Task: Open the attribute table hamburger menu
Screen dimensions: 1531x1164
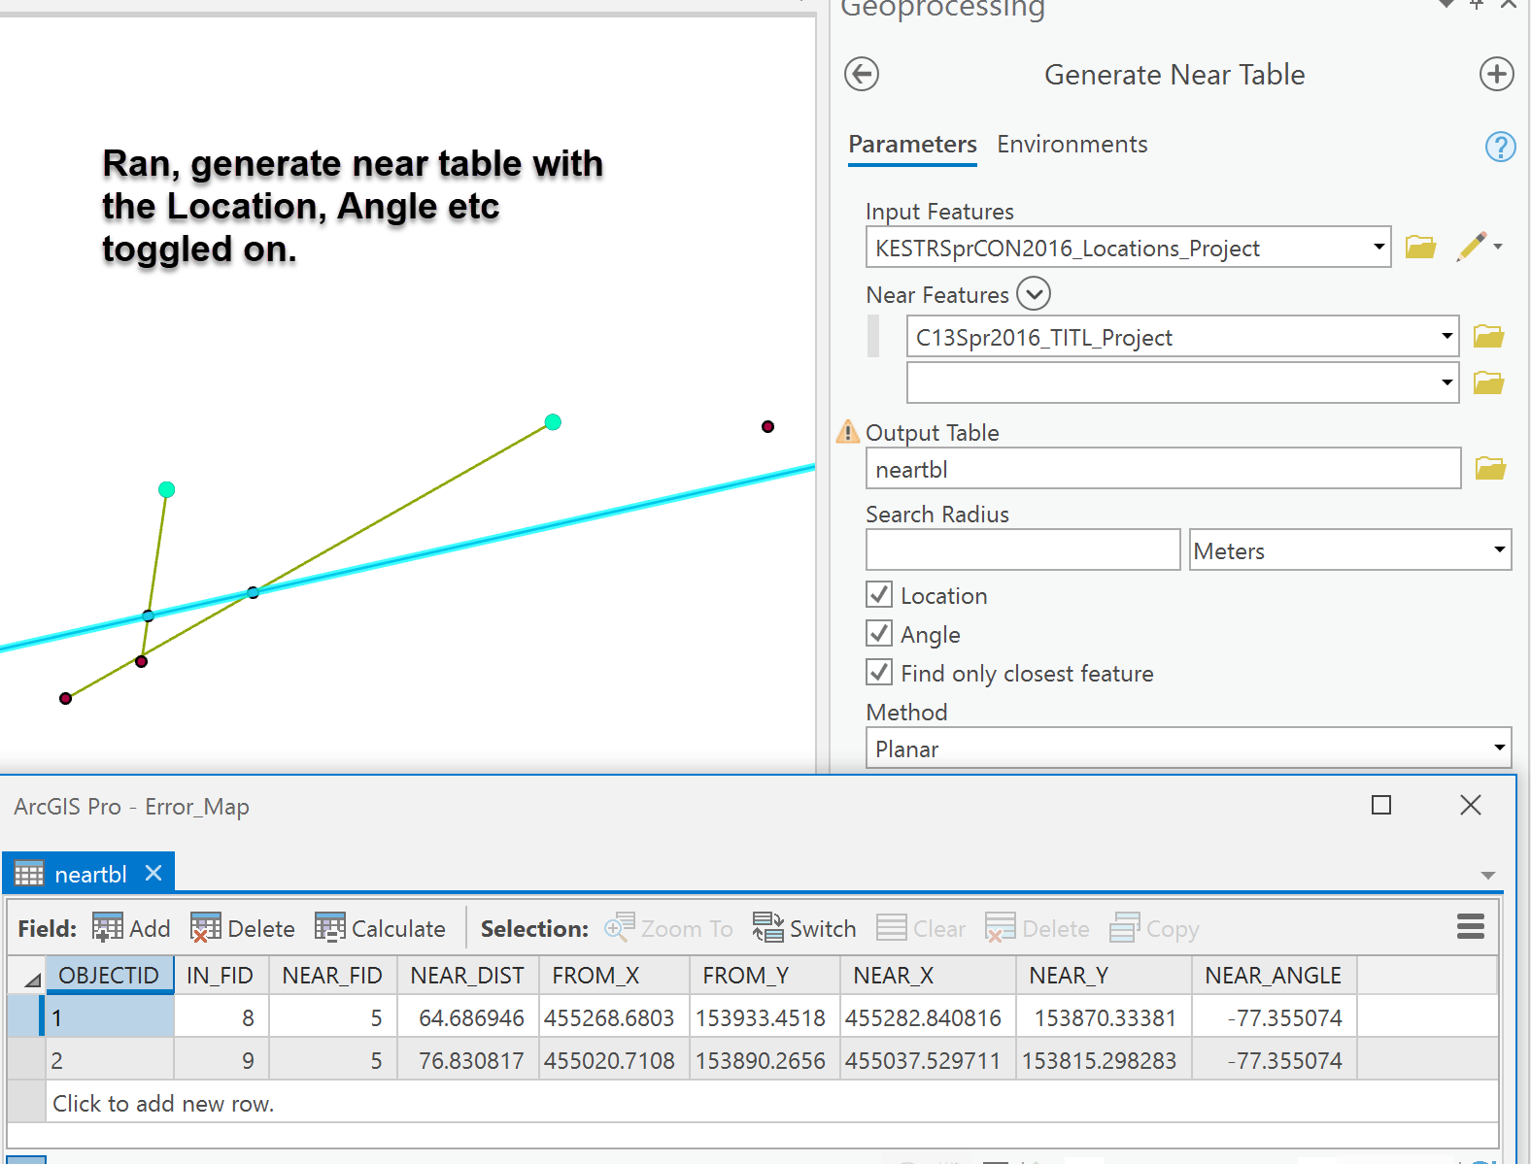Action: point(1470,926)
